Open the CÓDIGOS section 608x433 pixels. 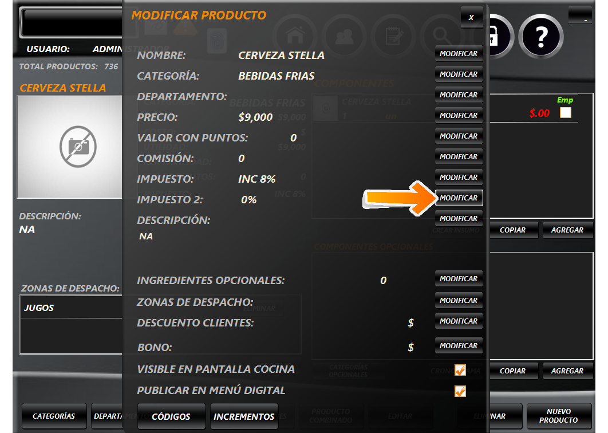pyautogui.click(x=171, y=416)
